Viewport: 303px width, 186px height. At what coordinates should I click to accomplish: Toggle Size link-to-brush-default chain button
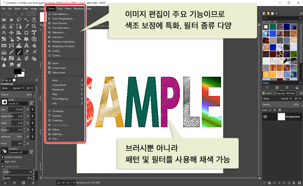pos(33,109)
